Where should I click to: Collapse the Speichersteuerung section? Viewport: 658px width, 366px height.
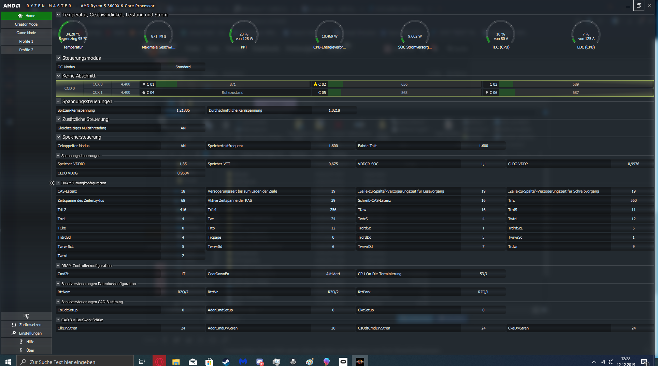coord(58,137)
